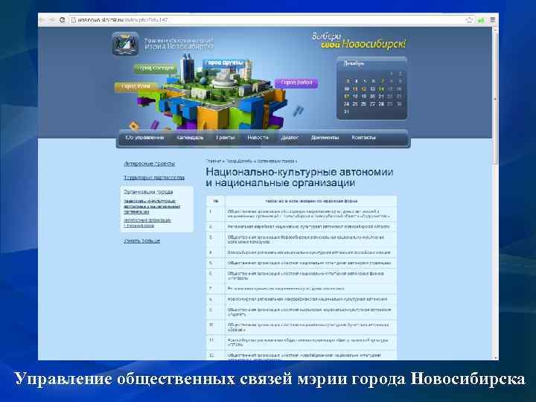Bookmark the page with the star icon
Image resolution: width=536 pixels, height=402 pixels.
(x=469, y=20)
